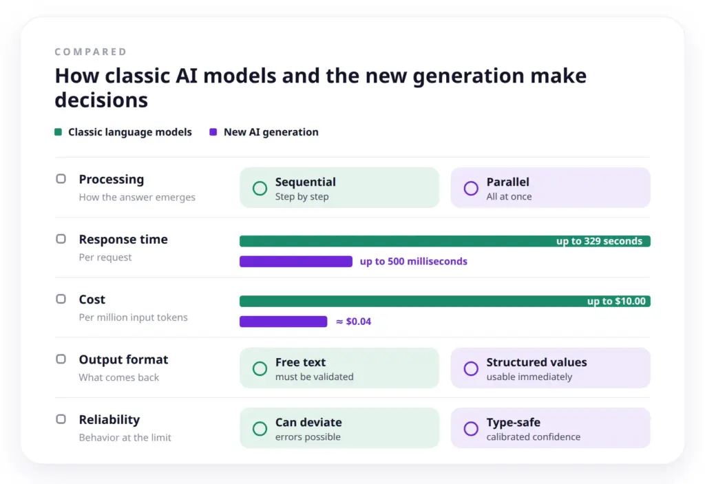The width and height of the screenshot is (705, 484).
Task: Click the Classic language models legend label
Action: pos(130,131)
